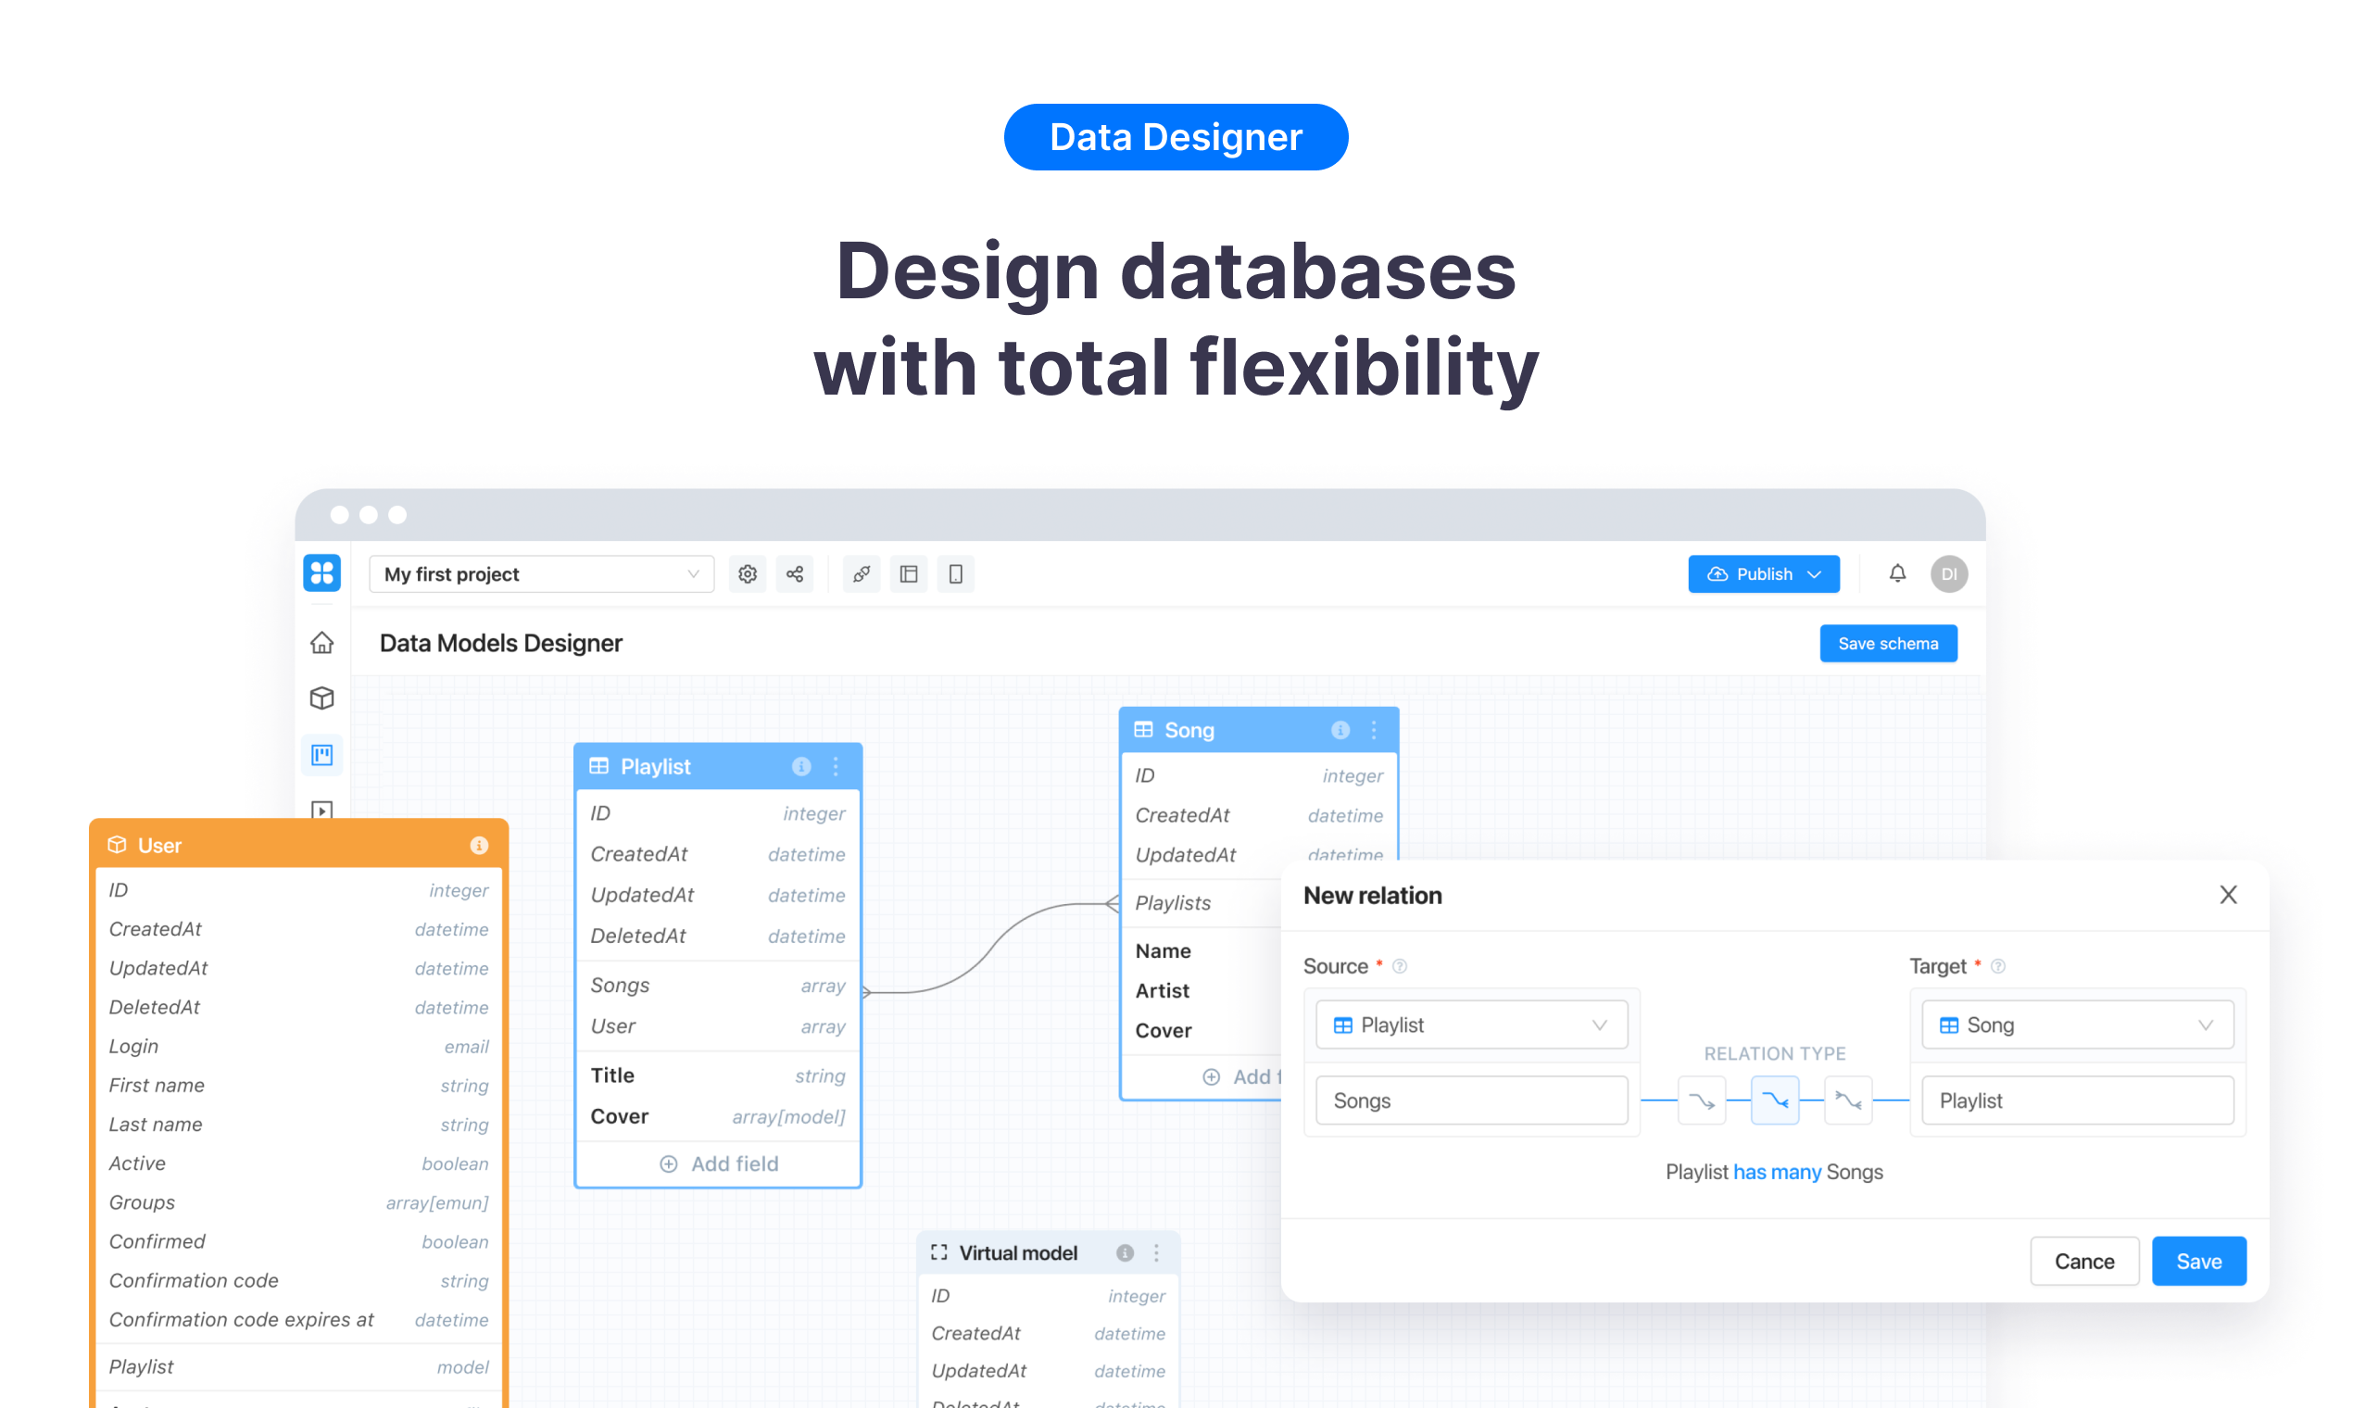Open the Source Playlist selector
This screenshot has width=2353, height=1408.
[x=1471, y=1025]
